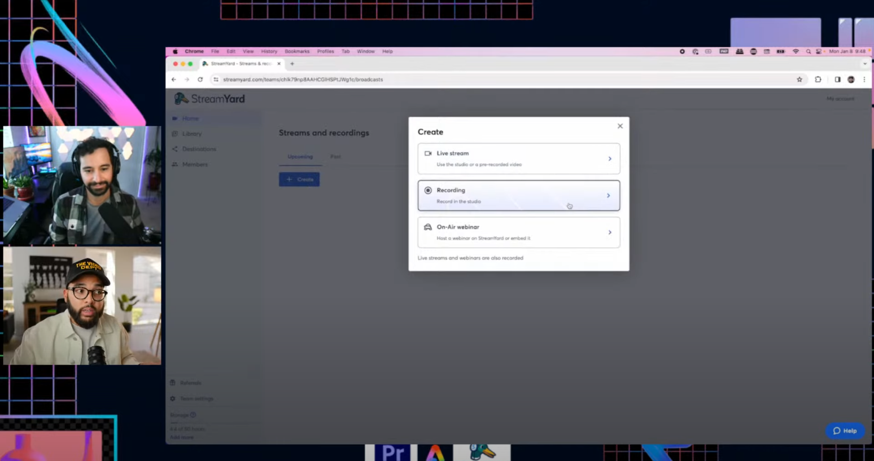Open the tab search dropdown arrow
Viewport: 874px width, 461px height.
click(864, 64)
